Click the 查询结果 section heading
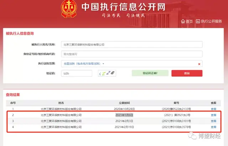Viewport: 228px width, 146px height. [x=13, y=95]
